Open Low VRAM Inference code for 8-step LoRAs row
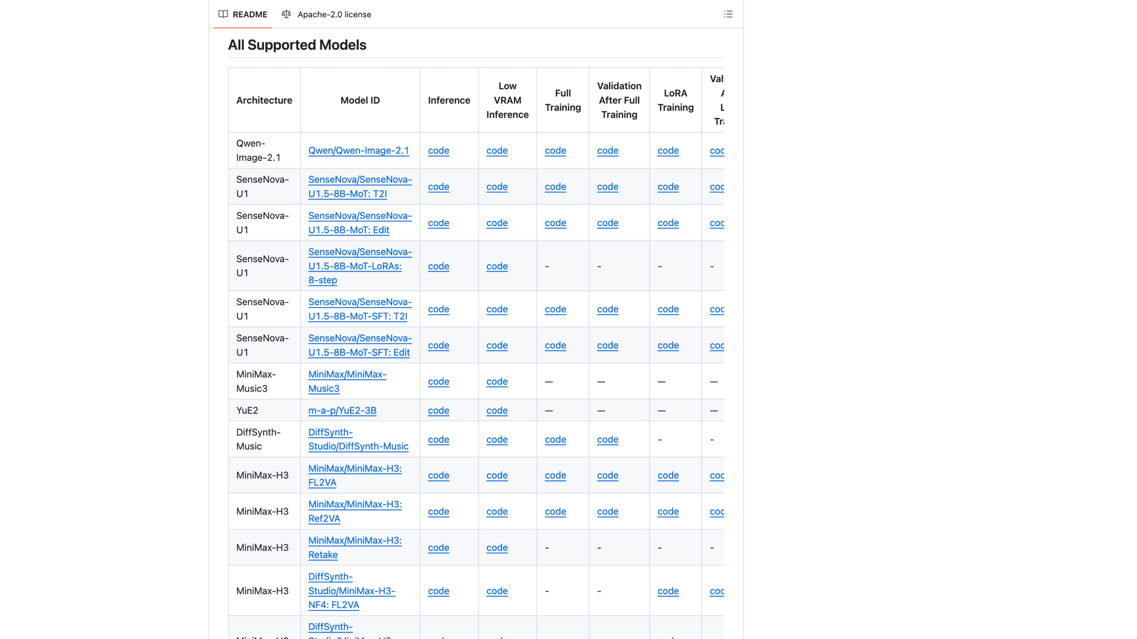 497,266
